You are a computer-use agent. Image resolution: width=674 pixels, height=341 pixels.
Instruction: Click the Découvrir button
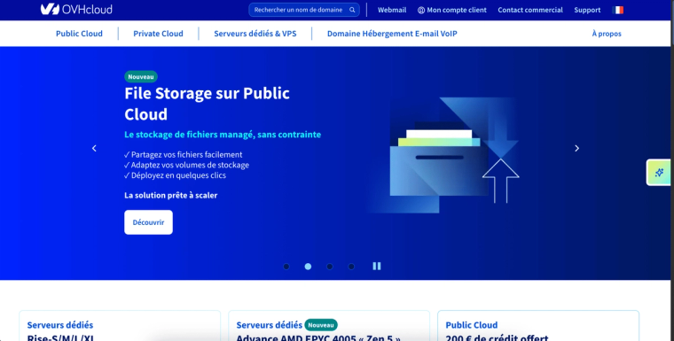point(148,222)
